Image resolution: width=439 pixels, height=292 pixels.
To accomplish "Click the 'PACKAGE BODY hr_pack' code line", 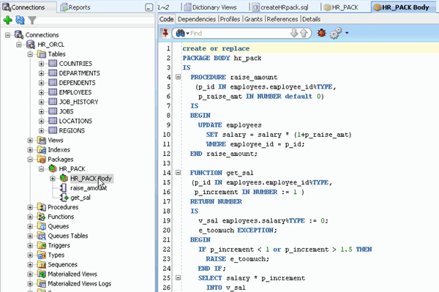I will pyautogui.click(x=222, y=58).
